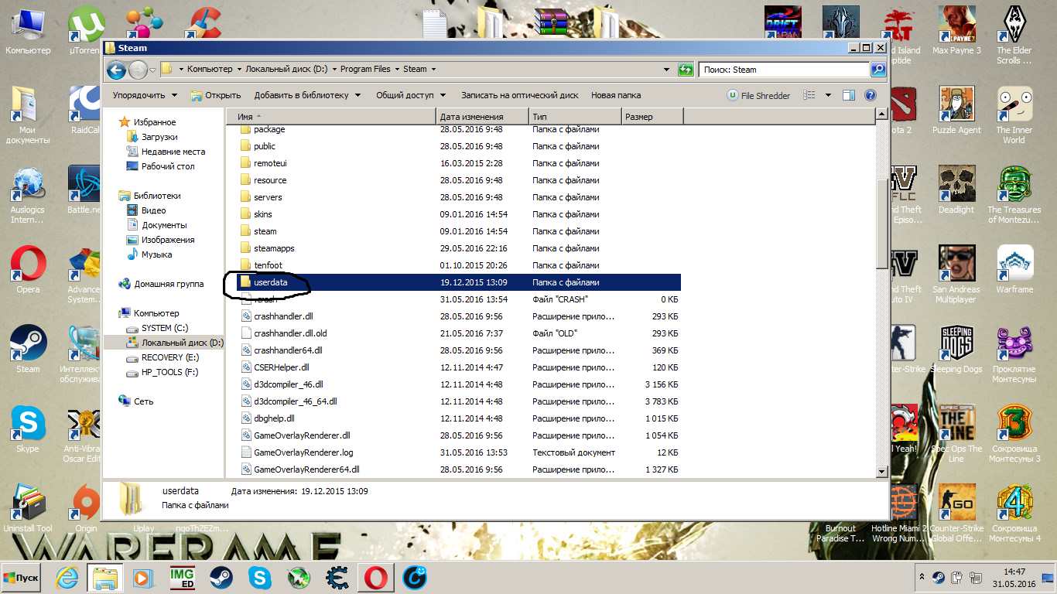Screen dimensions: 1057x594
Task: Expand the address bar history dropdown
Action: click(667, 70)
